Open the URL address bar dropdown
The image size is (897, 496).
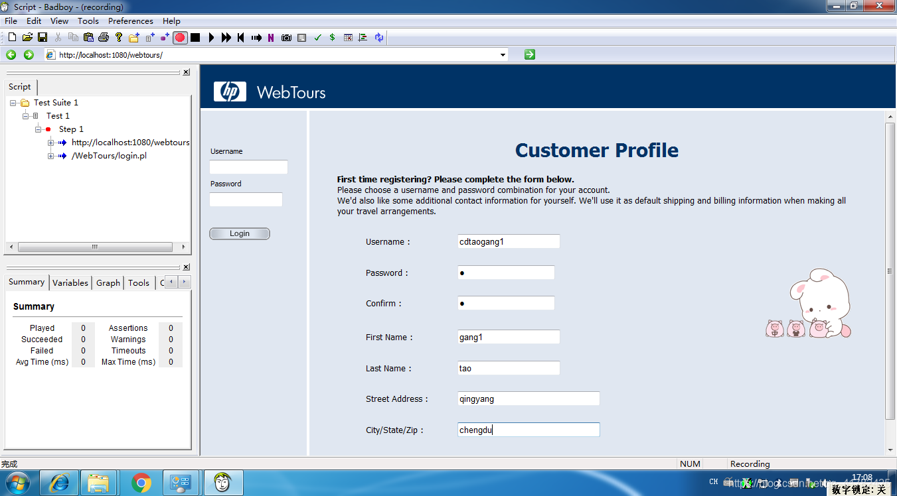tap(503, 55)
